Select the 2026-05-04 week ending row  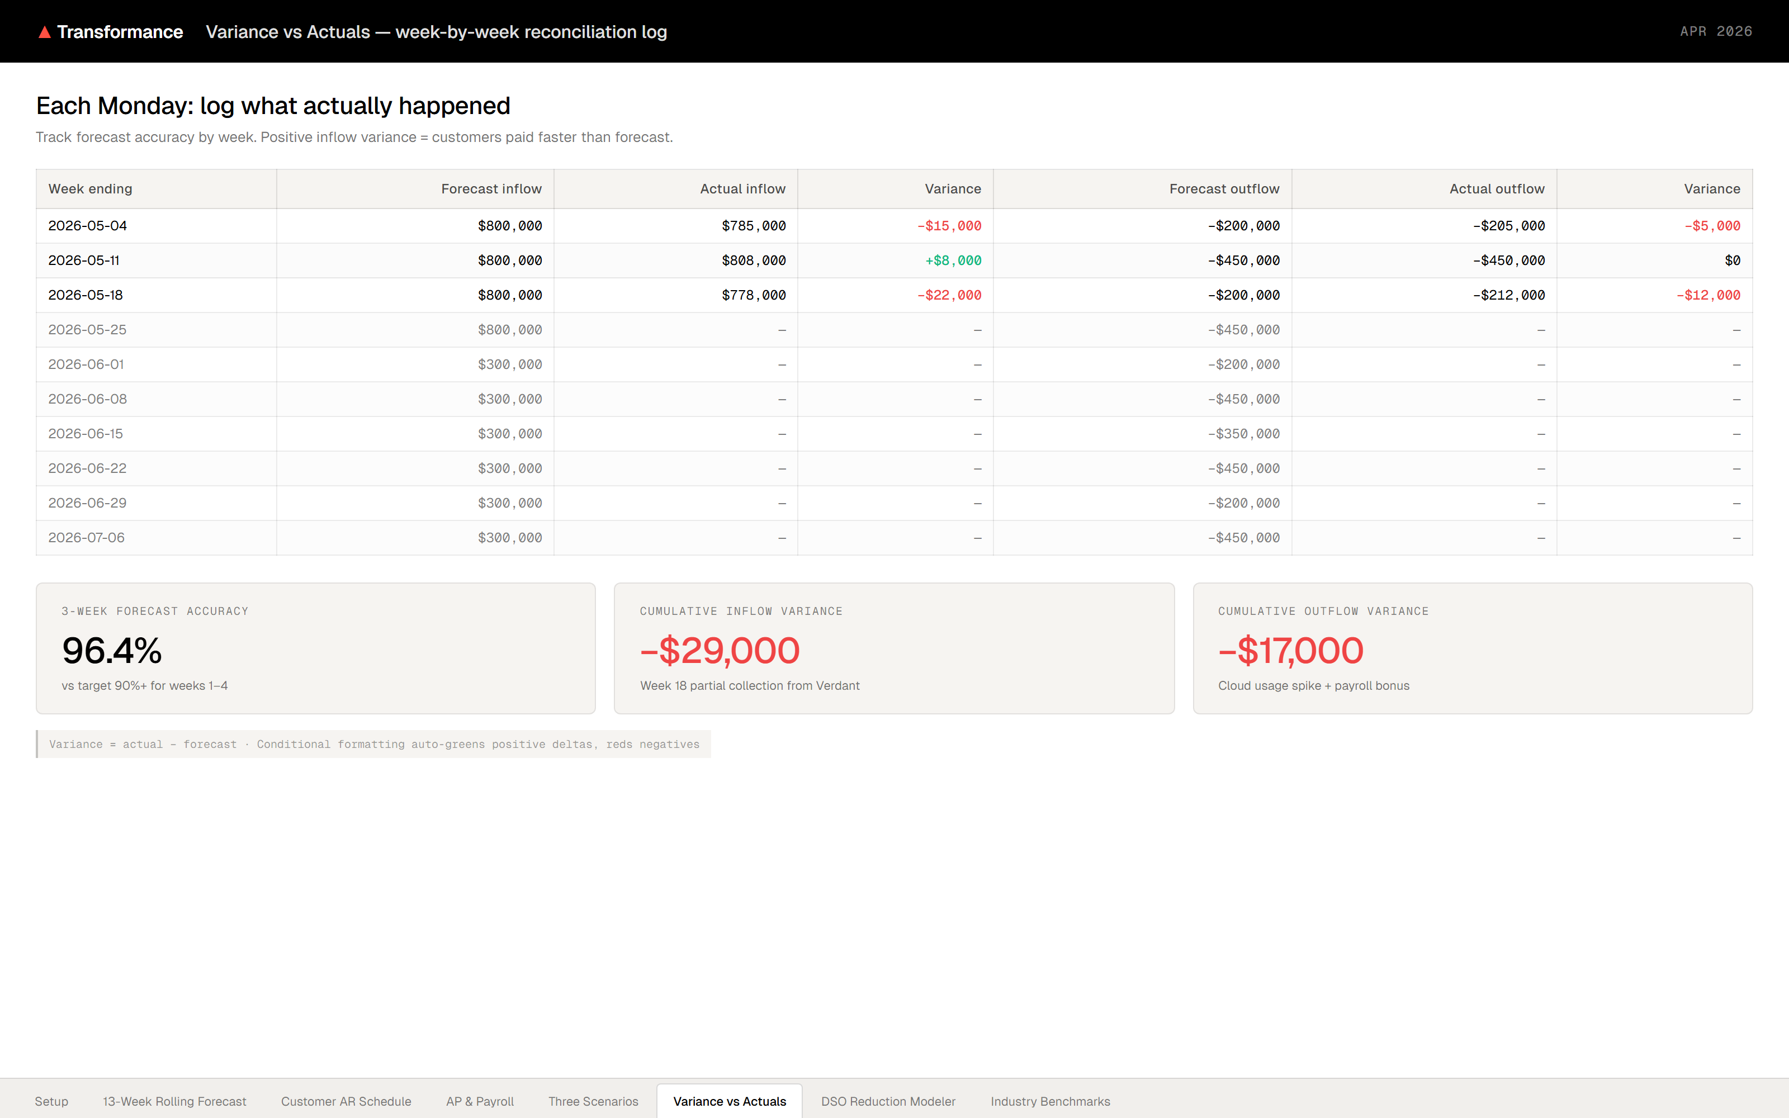tap(88, 225)
